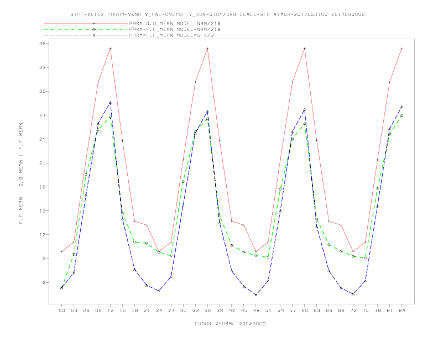Click x-axis forecast hour 00
The height and width of the screenshot is (338, 438).
(62, 310)
